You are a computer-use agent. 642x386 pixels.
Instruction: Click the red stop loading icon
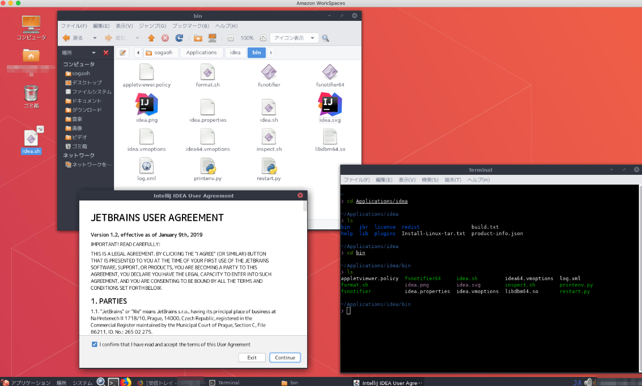pyautogui.click(x=165, y=38)
